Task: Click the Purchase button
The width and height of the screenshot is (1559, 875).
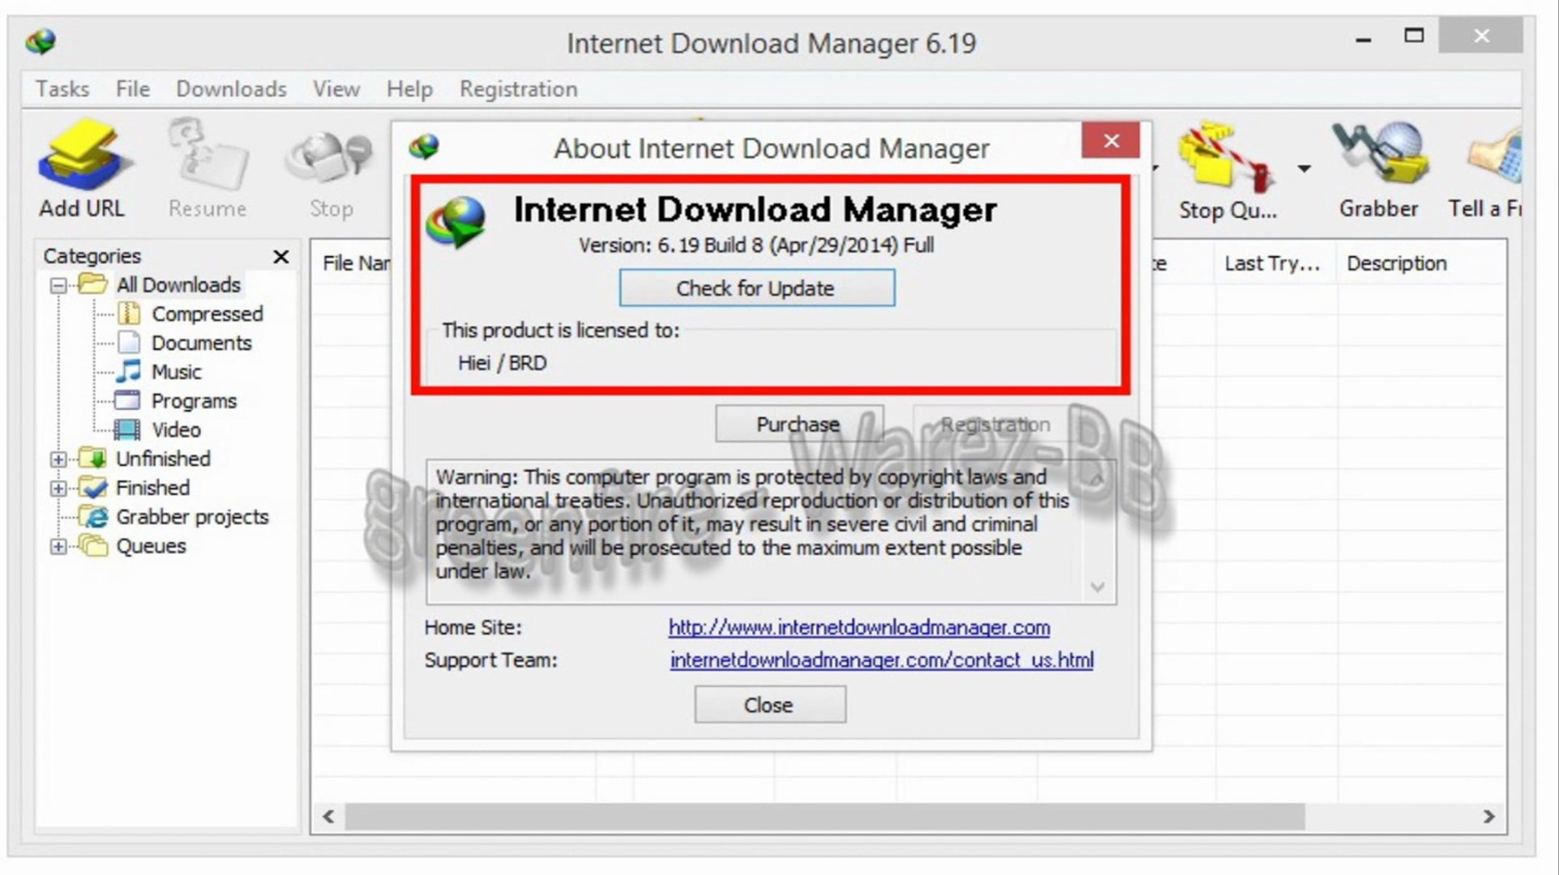Action: pyautogui.click(x=799, y=424)
